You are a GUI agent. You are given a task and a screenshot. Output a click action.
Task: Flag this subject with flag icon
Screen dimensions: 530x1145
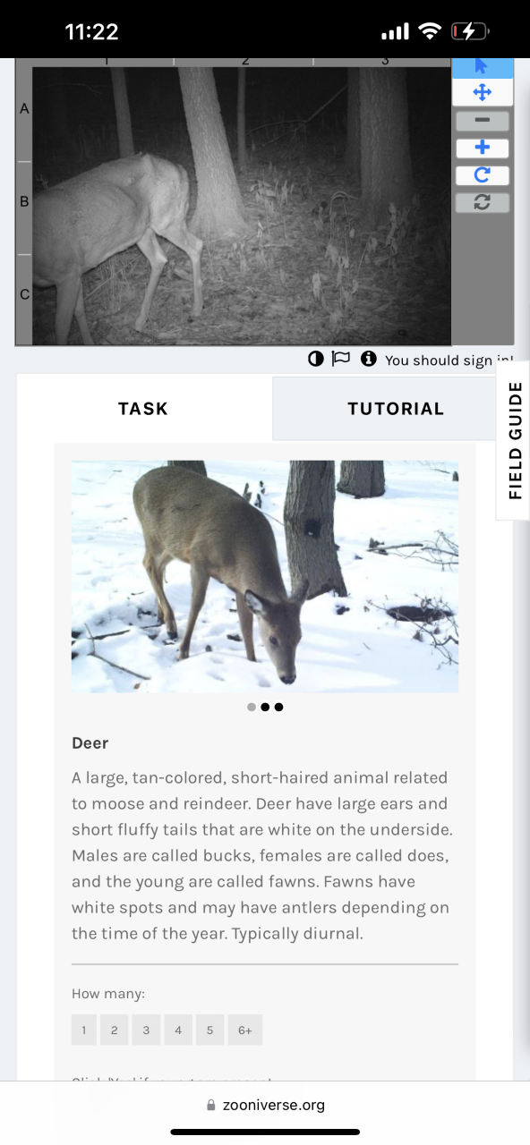341,359
